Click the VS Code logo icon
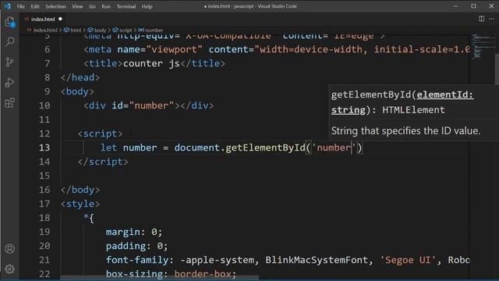 7,6
